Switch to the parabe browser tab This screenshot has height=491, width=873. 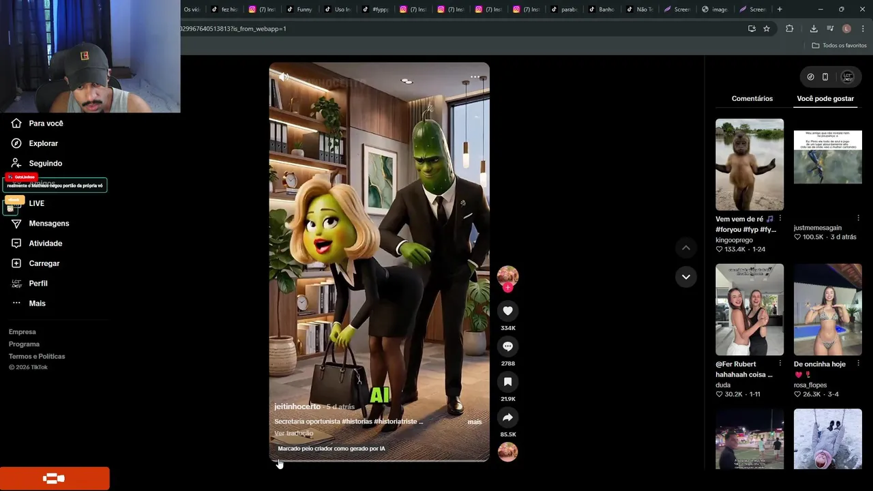coord(563,10)
